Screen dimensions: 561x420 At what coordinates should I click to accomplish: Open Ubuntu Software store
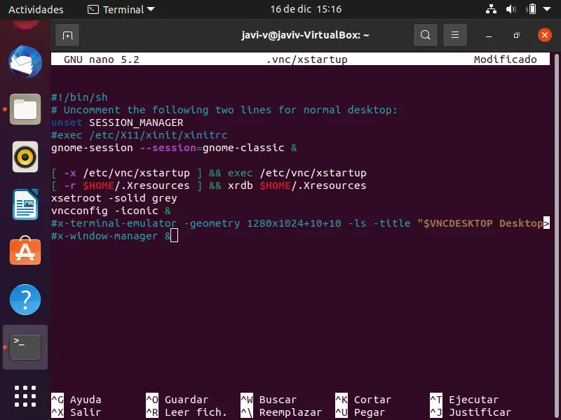(25, 252)
